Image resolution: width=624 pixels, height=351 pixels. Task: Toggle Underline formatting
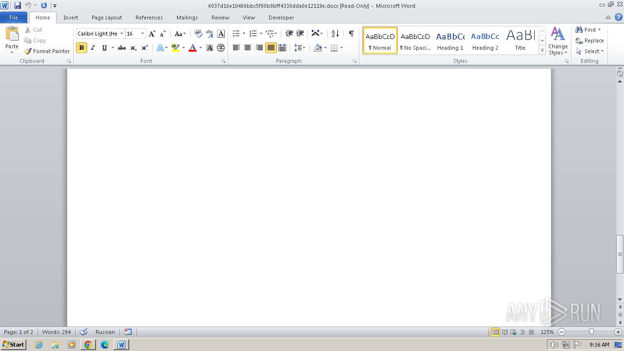(x=104, y=48)
